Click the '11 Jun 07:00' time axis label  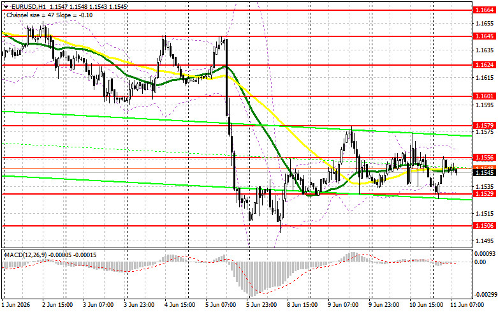(467, 305)
